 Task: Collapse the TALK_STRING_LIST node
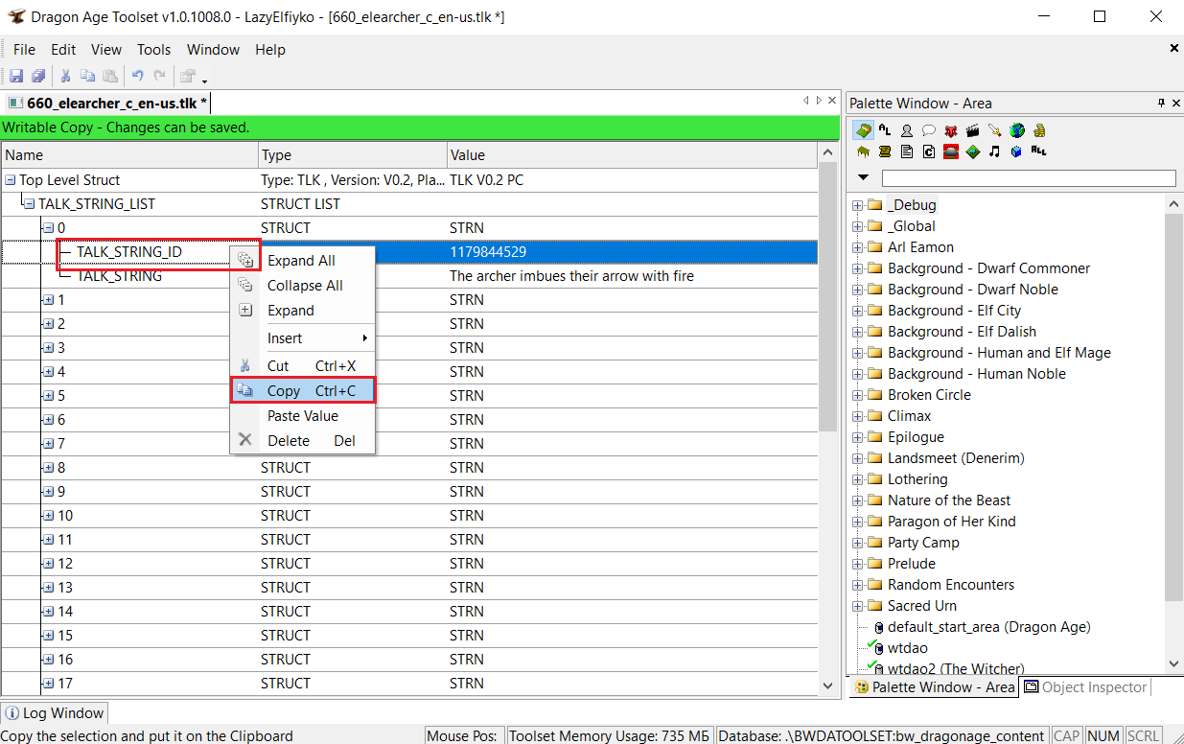coord(29,204)
